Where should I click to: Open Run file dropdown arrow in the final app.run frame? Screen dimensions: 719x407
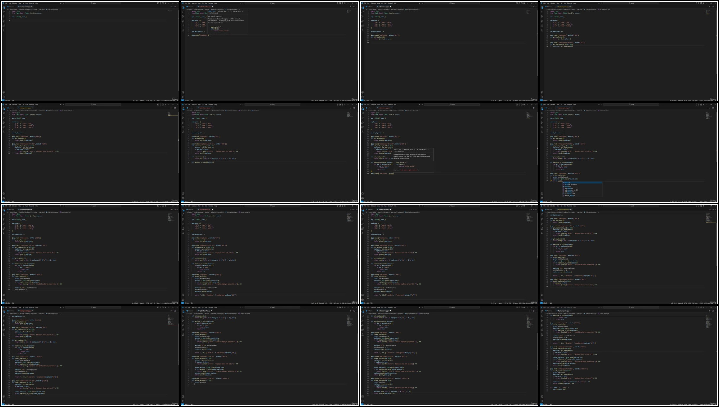pos(711,311)
